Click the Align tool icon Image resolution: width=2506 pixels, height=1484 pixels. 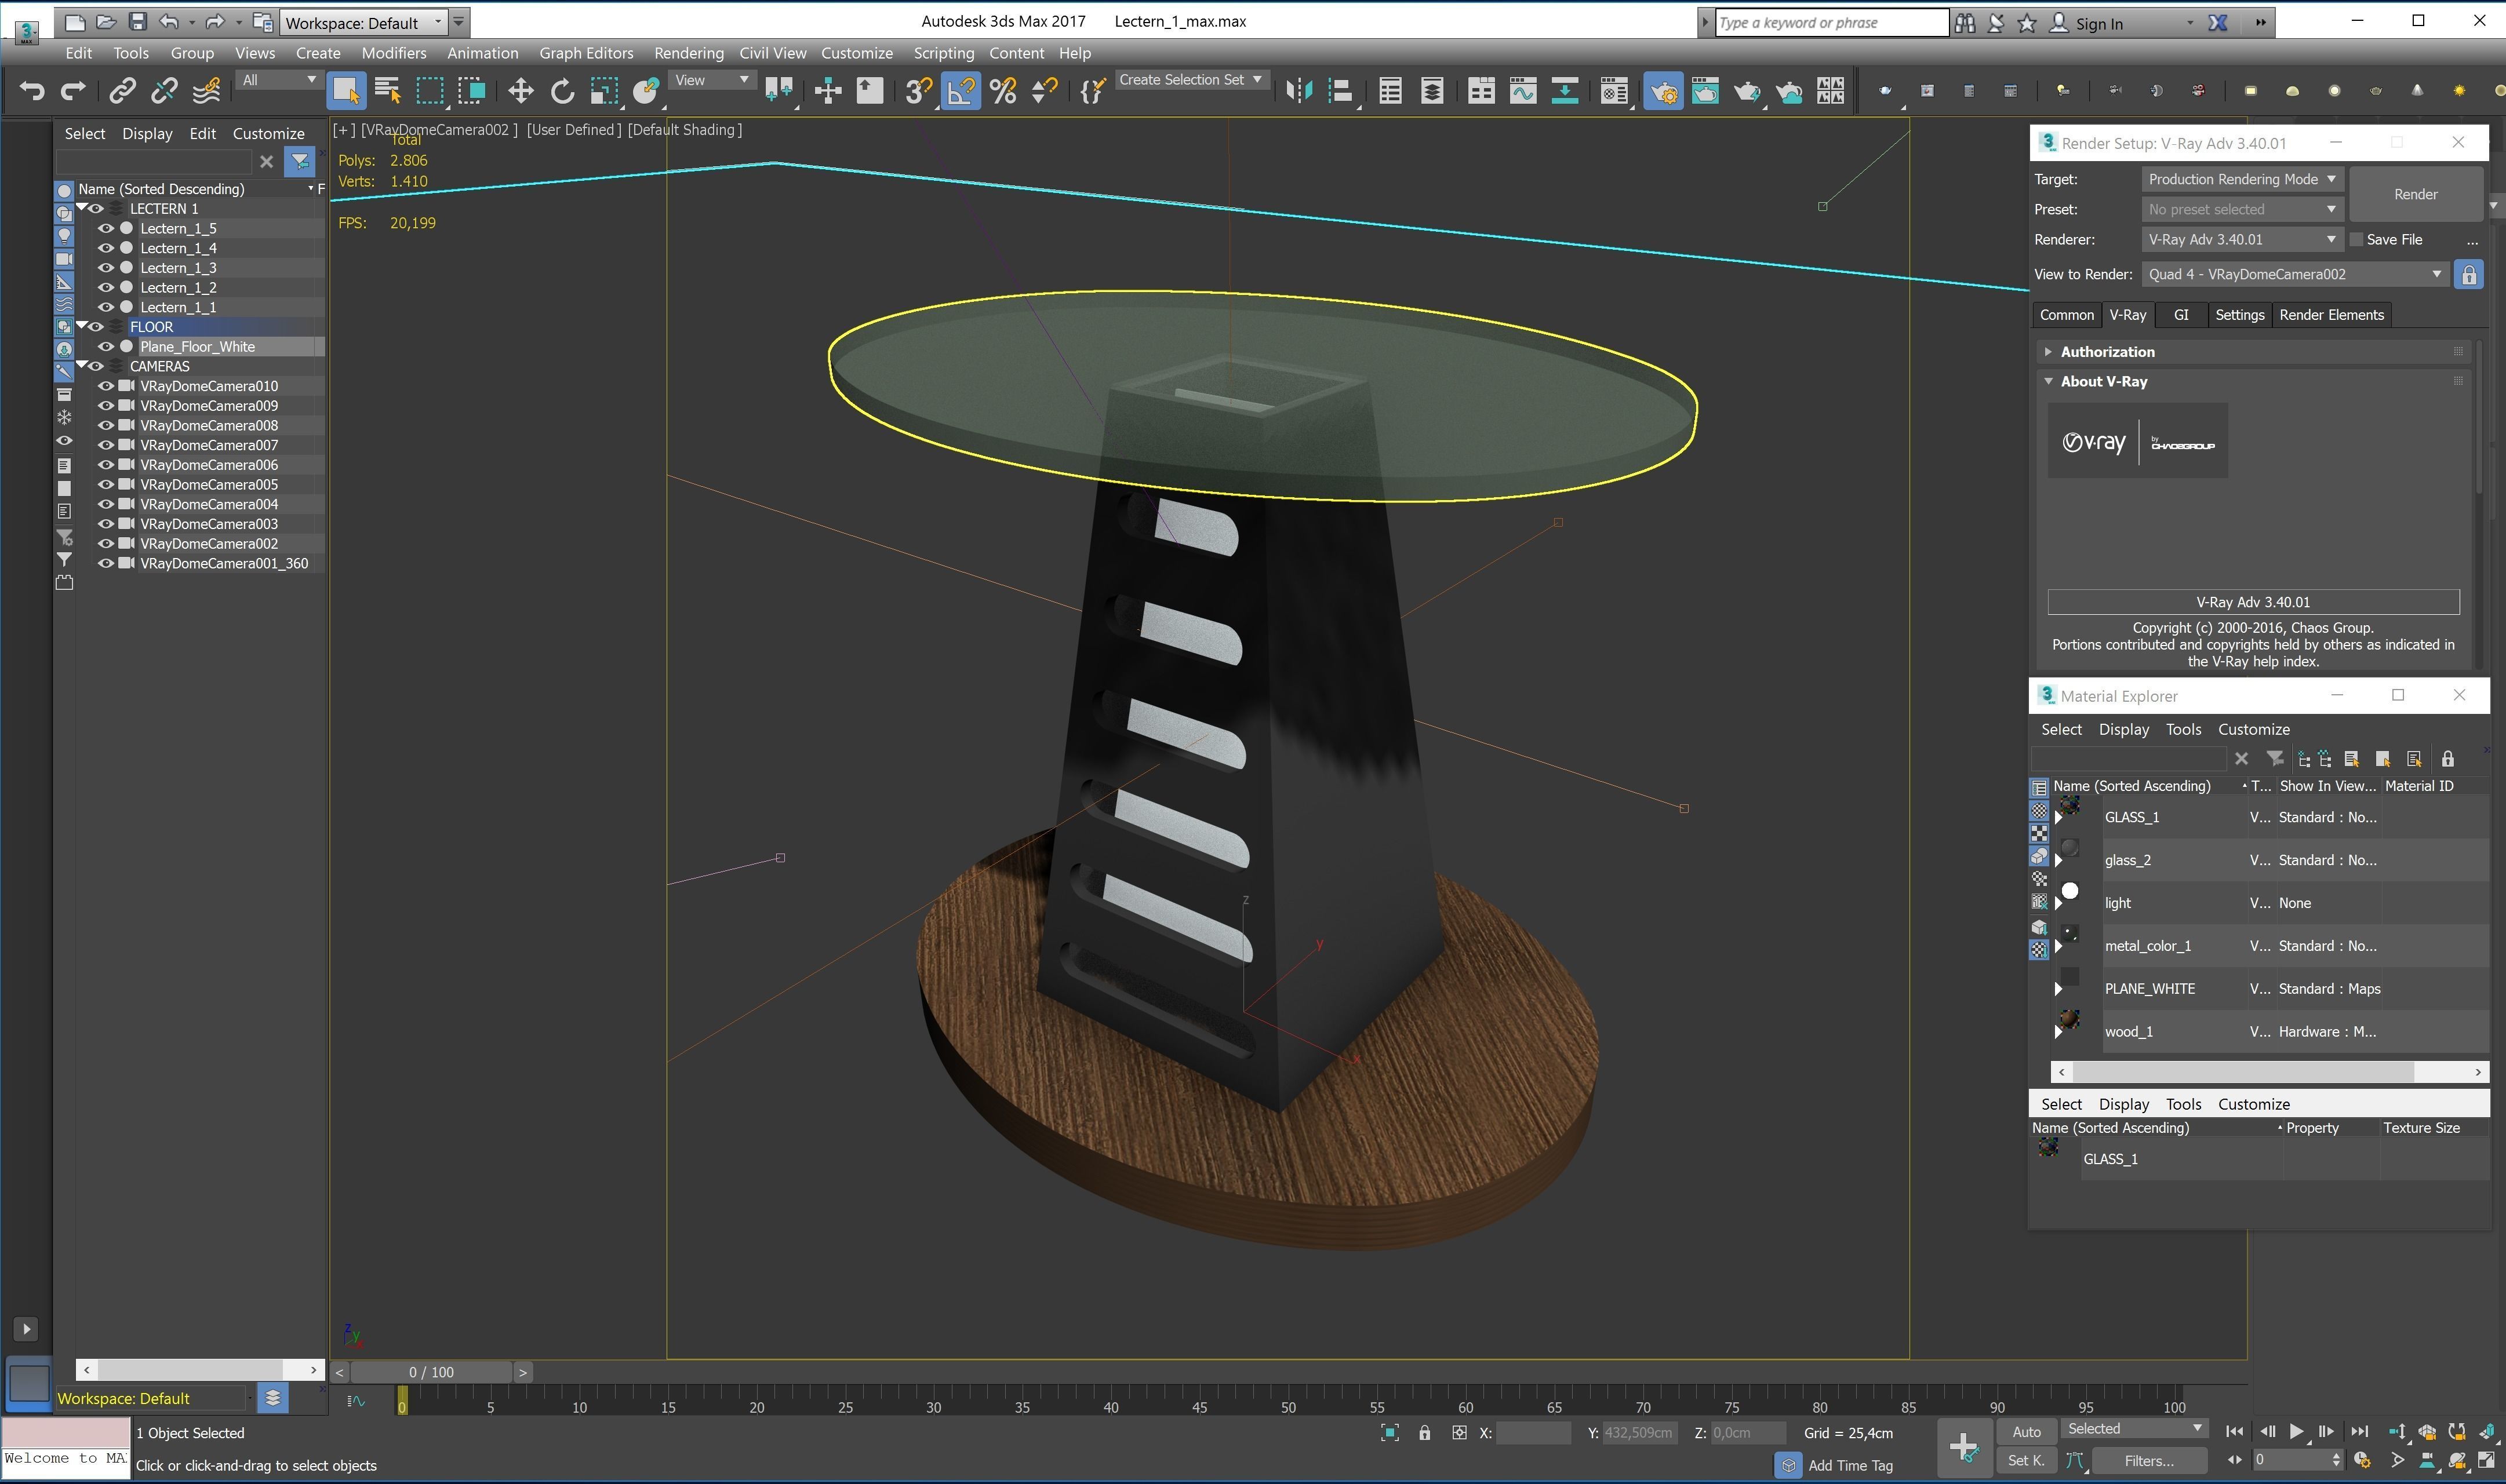click(x=1341, y=92)
